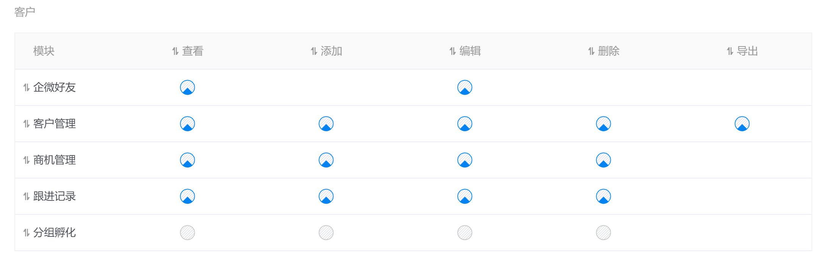Toggle 删除 permission for 客户管理

tap(604, 124)
